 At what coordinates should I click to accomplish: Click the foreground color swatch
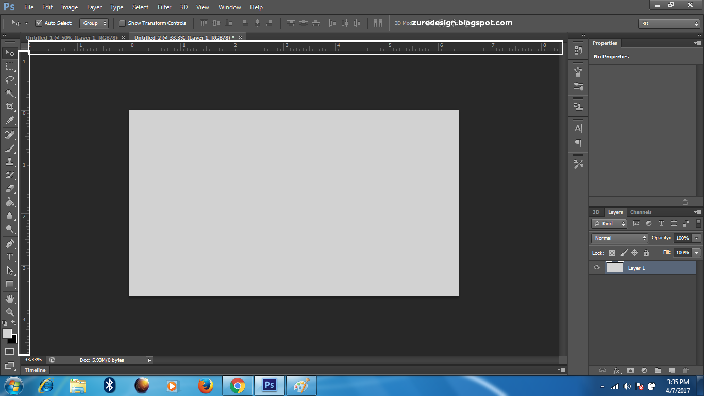(7, 334)
